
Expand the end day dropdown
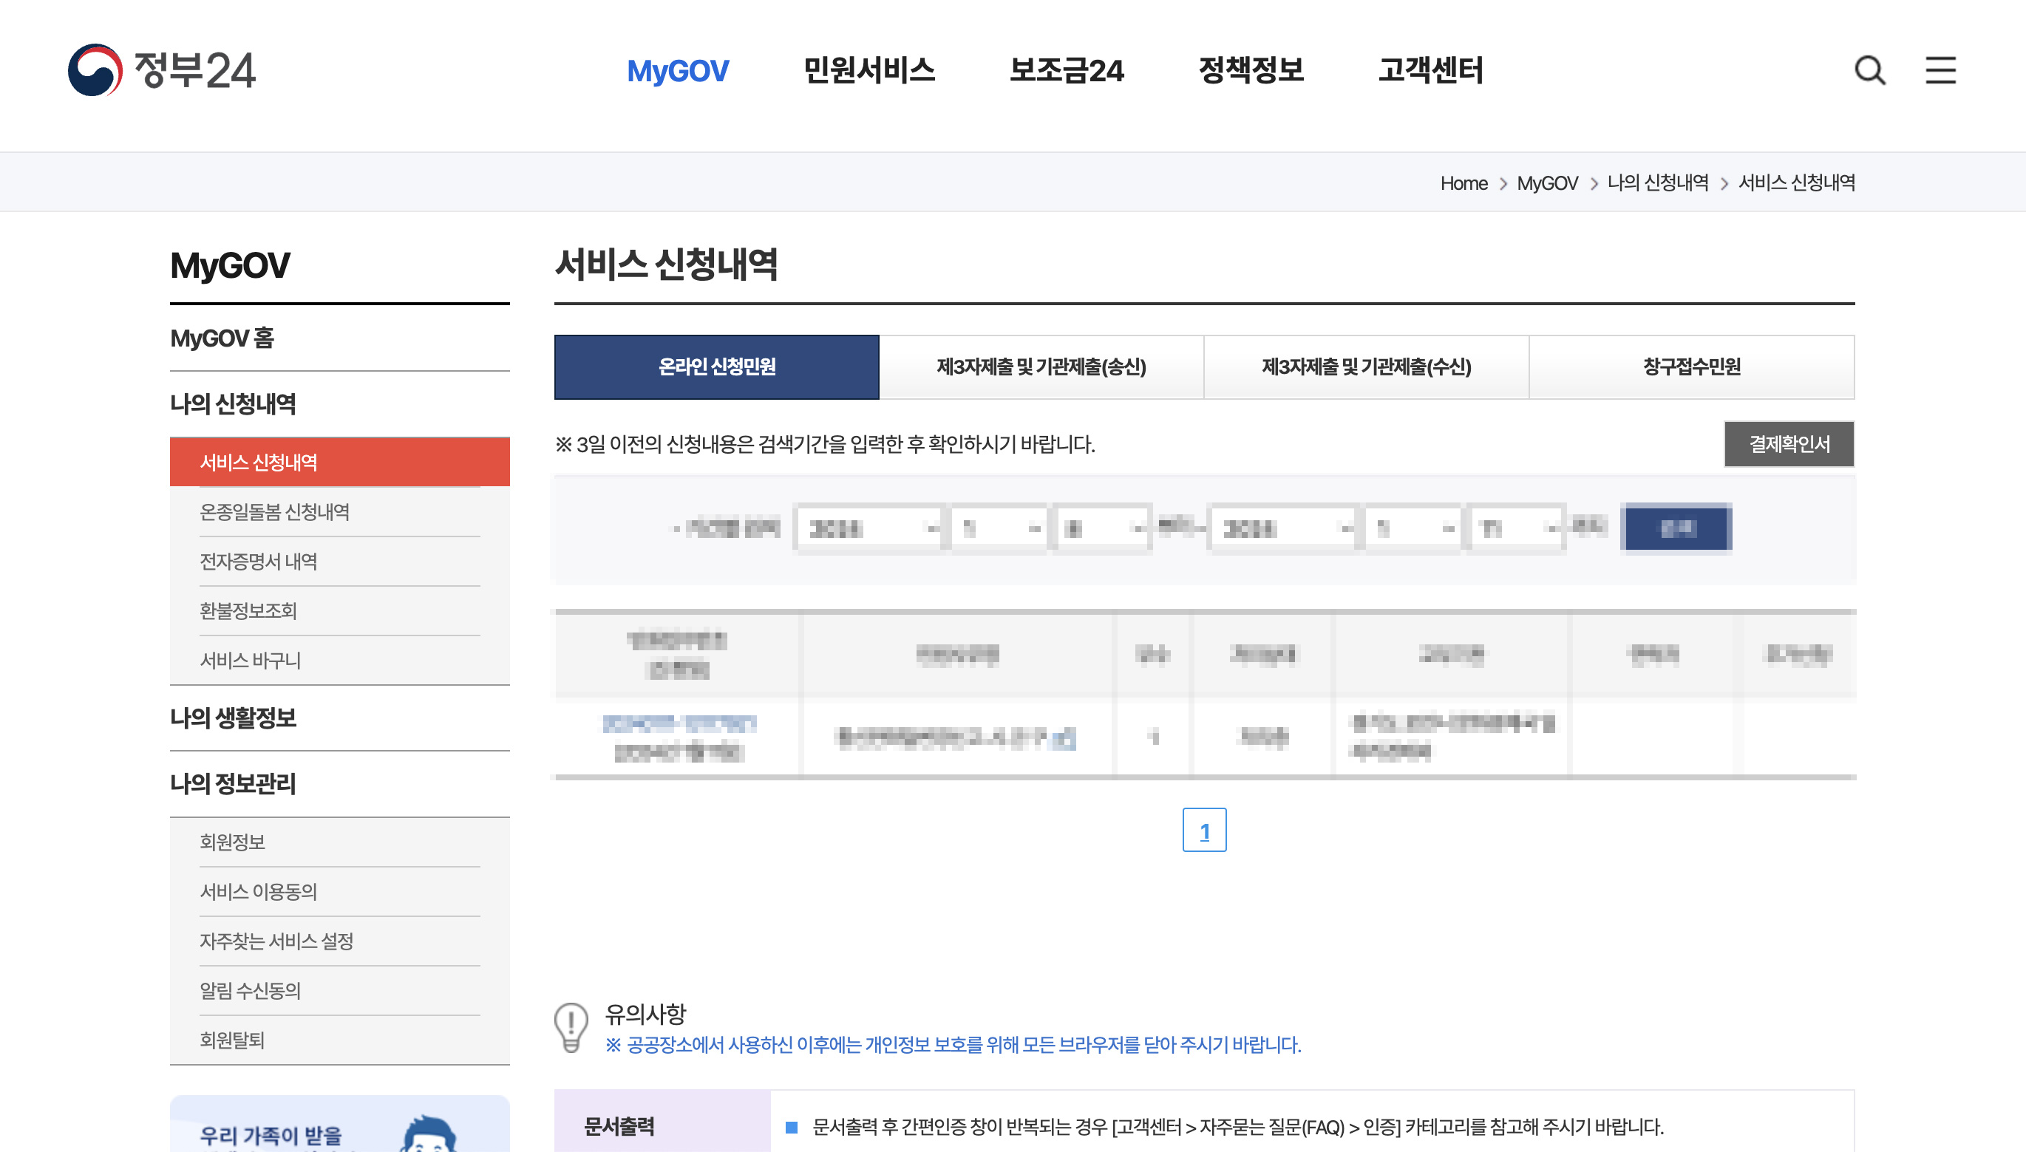click(1515, 528)
